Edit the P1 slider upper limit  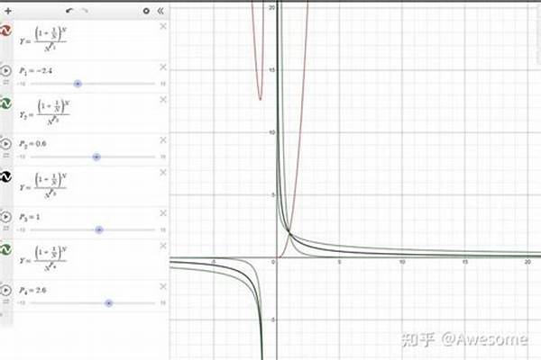coord(163,84)
